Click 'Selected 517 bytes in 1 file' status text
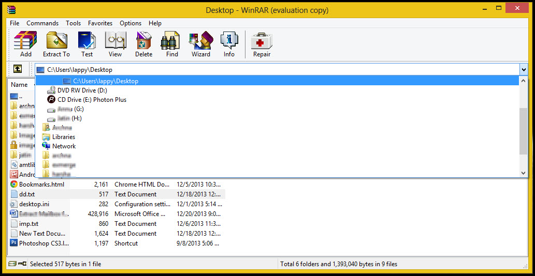This screenshot has height=276, width=535. [65, 264]
